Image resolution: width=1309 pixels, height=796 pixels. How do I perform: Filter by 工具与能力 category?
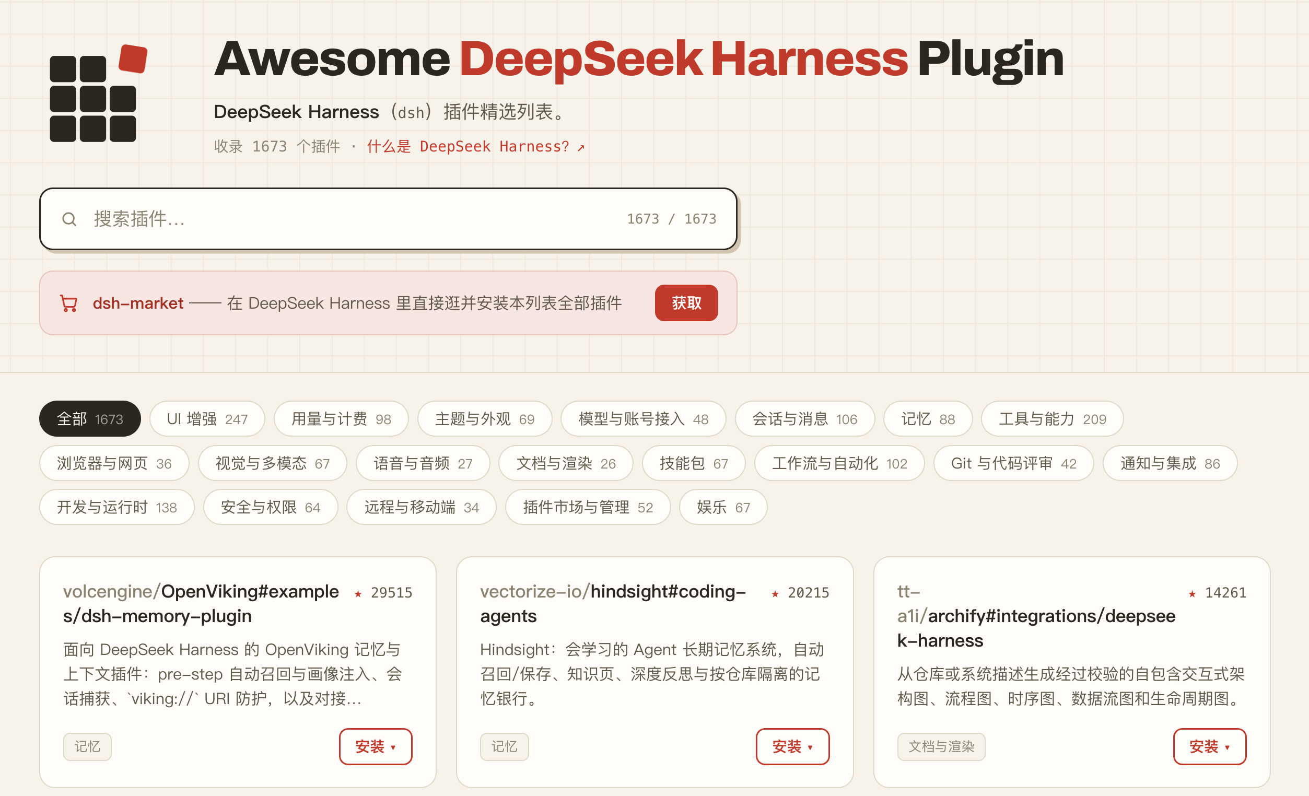[1053, 419]
